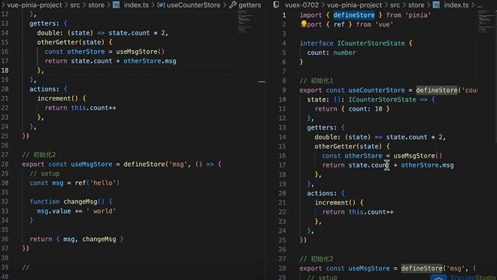This screenshot has width=497, height=280.
Task: Click 'this.count++' in right editor
Action: click(x=371, y=212)
